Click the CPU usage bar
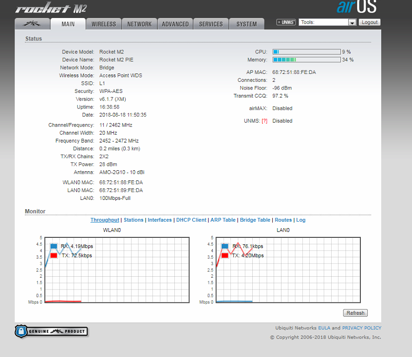 point(307,52)
